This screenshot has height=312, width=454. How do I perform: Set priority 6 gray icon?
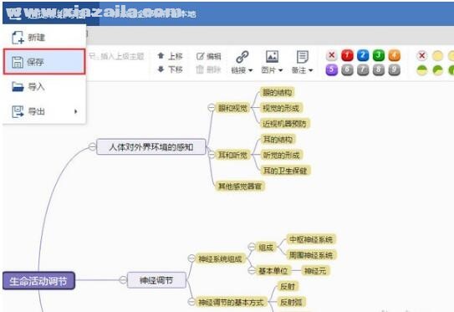coord(348,69)
